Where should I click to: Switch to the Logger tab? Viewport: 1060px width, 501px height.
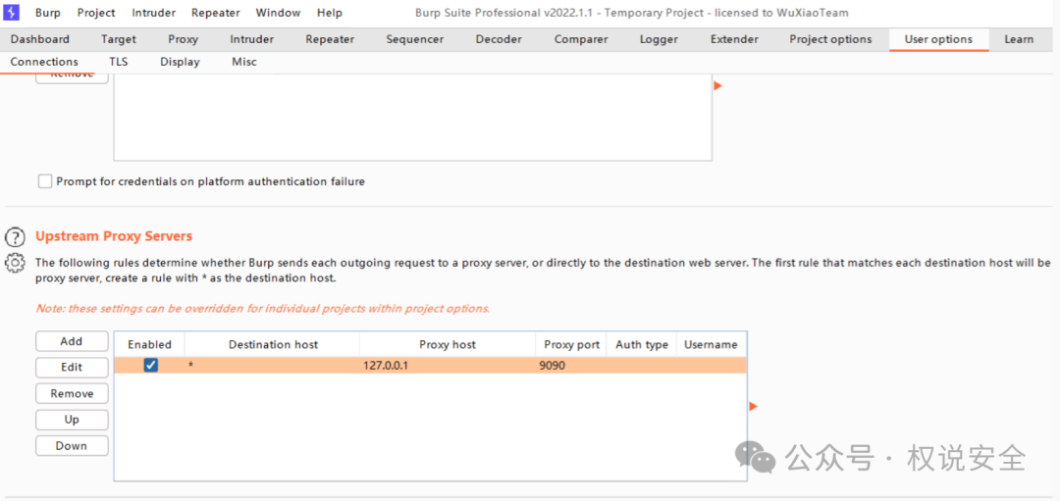pyautogui.click(x=660, y=39)
